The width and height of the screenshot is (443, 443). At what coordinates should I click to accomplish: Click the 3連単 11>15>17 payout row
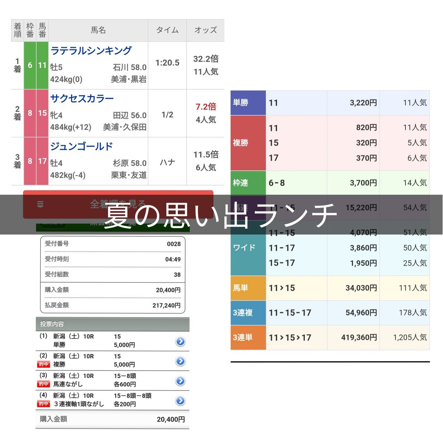click(x=332, y=337)
